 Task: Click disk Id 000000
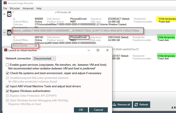click(39, 19)
